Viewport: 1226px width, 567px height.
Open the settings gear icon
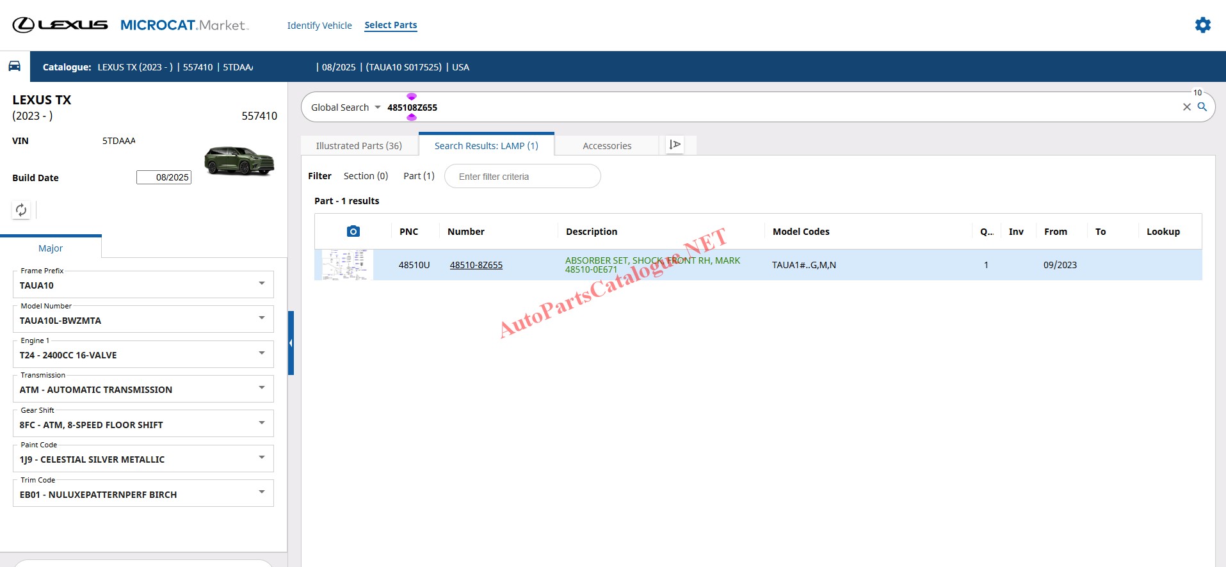(x=1202, y=25)
